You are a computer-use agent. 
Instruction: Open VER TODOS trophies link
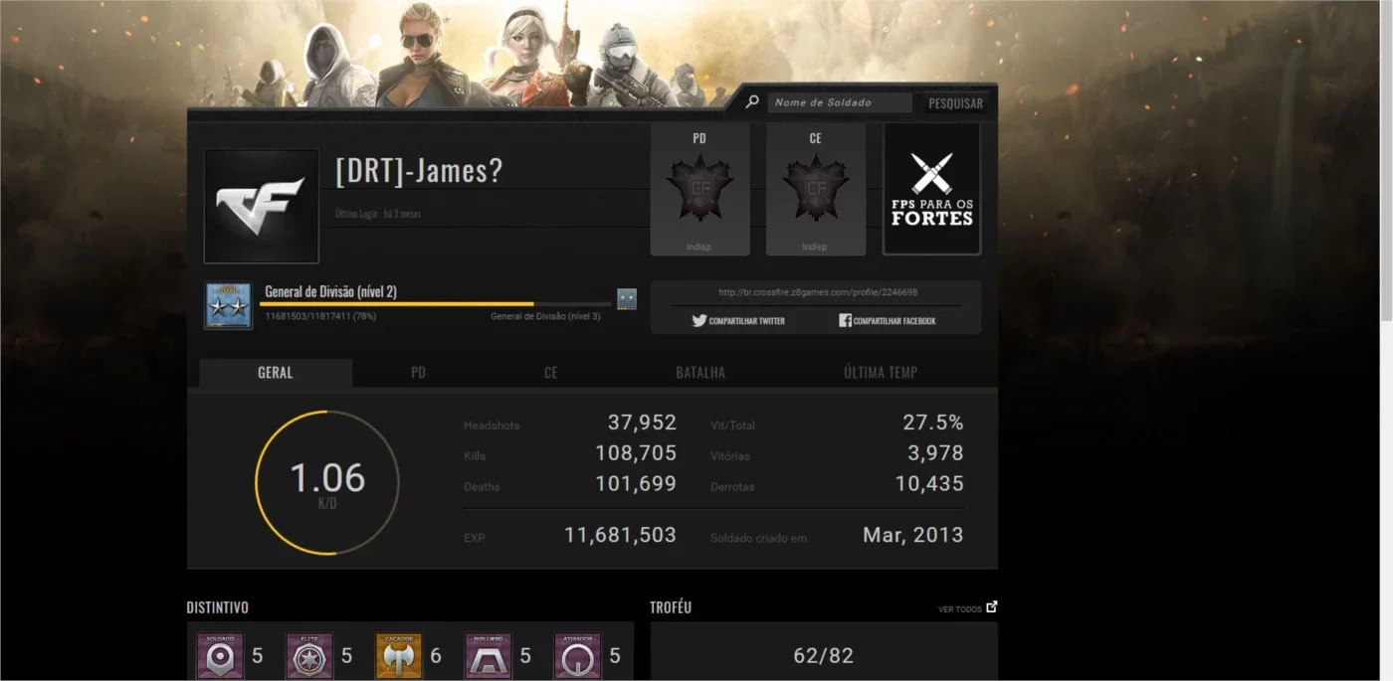click(x=960, y=609)
